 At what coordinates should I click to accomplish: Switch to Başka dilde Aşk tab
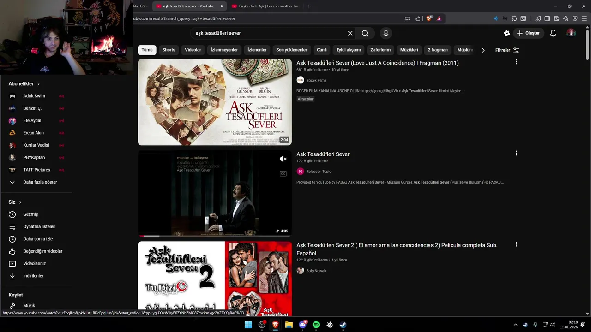click(x=265, y=6)
